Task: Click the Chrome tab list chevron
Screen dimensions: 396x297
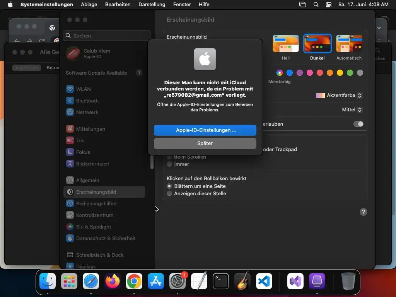Action: point(379,28)
